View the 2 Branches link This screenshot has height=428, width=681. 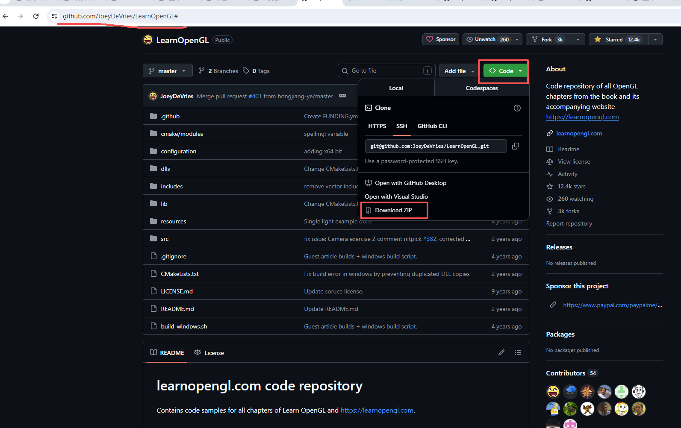click(218, 71)
